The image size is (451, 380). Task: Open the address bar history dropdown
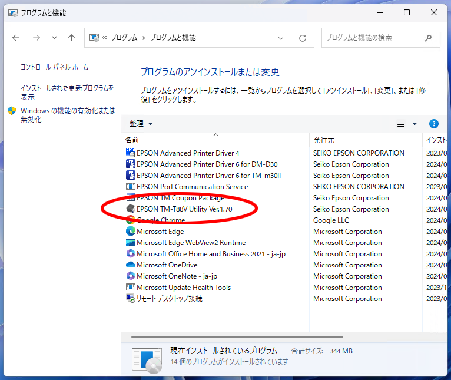pos(281,38)
